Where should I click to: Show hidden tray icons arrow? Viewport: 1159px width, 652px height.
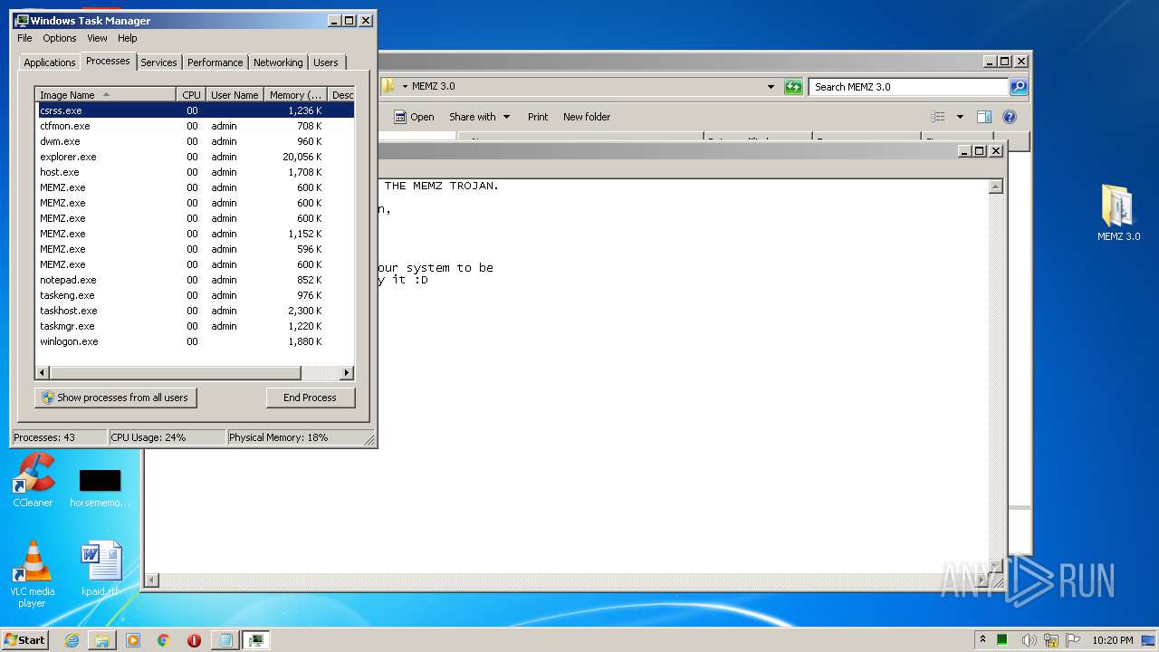[983, 640]
